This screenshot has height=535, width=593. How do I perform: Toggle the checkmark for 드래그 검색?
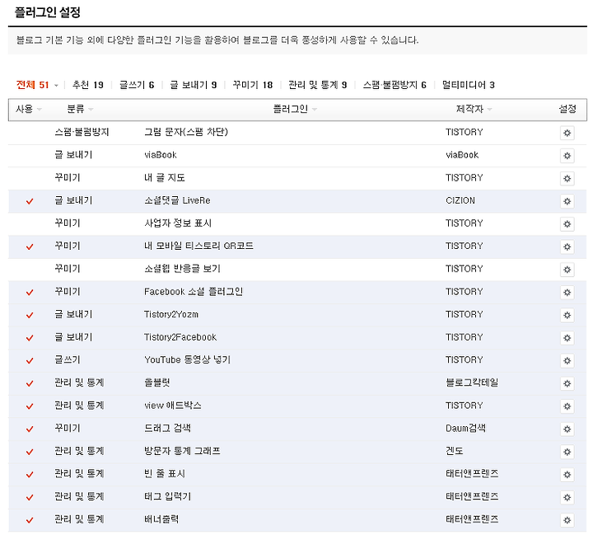point(30,429)
